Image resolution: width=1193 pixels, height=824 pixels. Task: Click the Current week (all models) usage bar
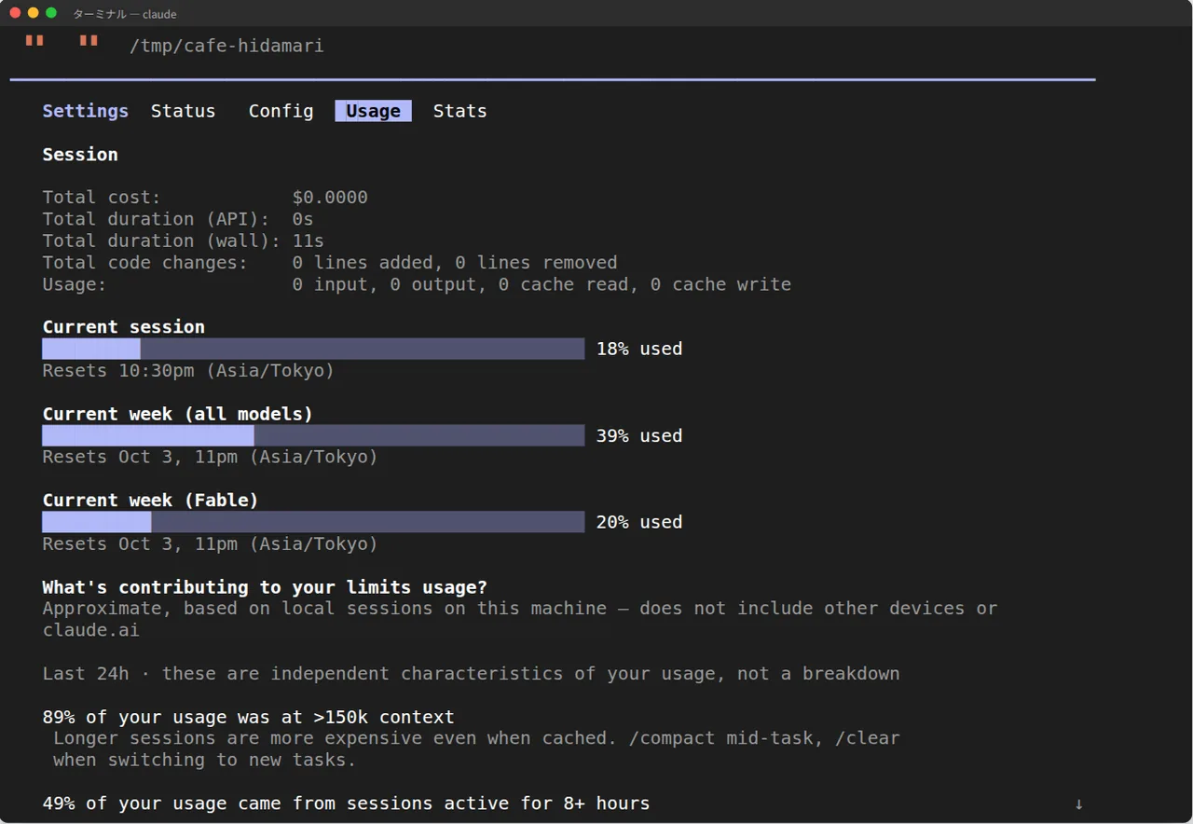pyautogui.click(x=313, y=435)
